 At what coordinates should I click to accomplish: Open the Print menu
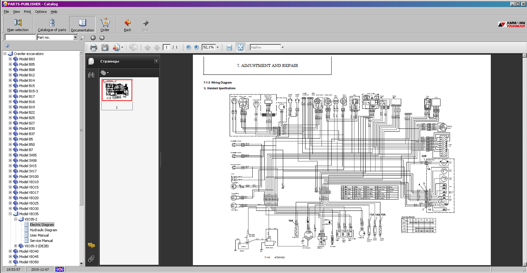(x=27, y=12)
